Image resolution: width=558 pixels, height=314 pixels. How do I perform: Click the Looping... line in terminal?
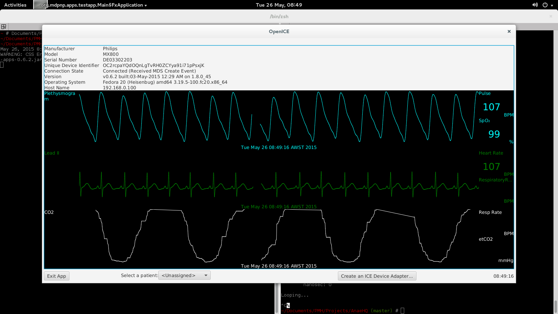[295, 295]
